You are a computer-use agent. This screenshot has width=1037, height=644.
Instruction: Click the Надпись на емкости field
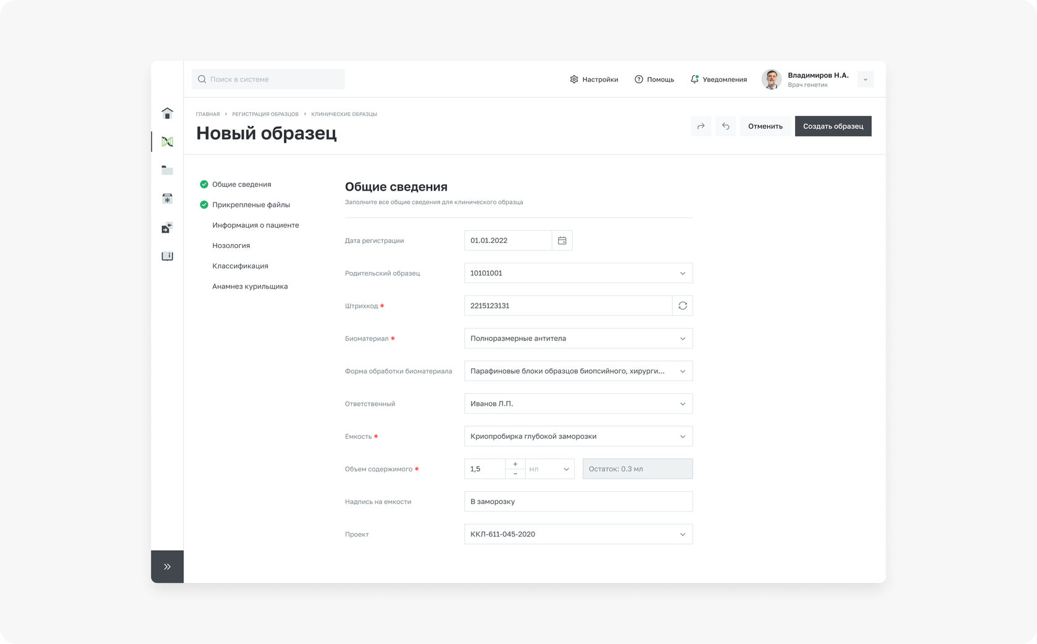pyautogui.click(x=578, y=502)
